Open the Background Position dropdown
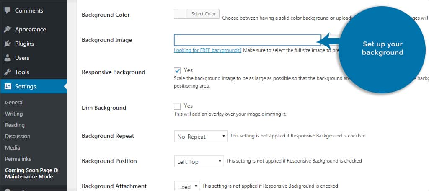 (x=199, y=161)
